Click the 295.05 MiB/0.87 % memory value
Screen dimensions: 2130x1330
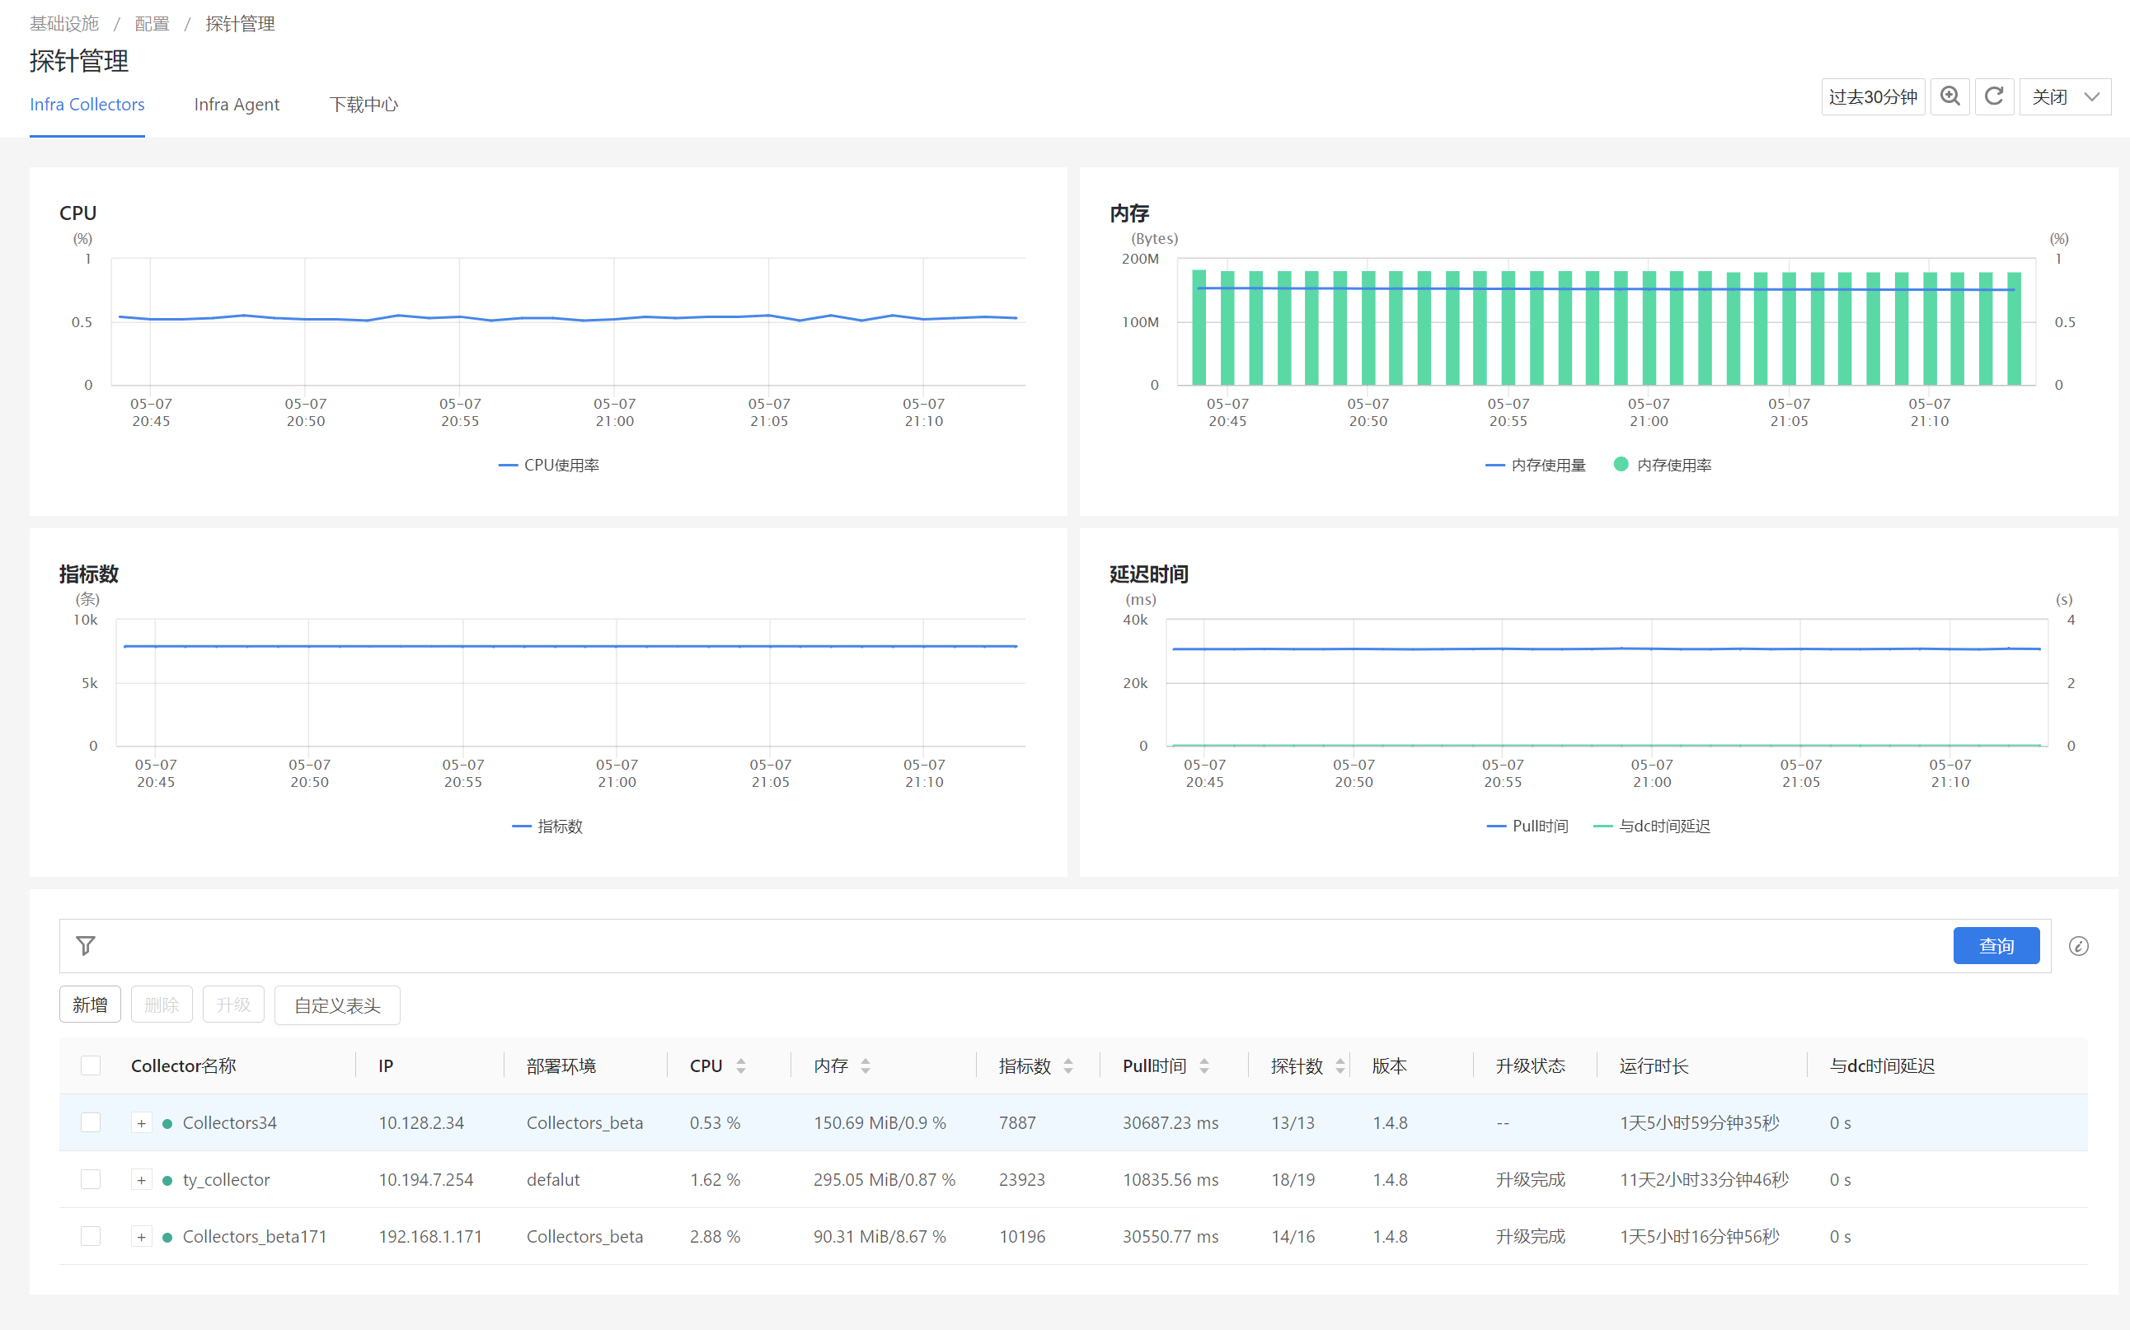tap(884, 1181)
